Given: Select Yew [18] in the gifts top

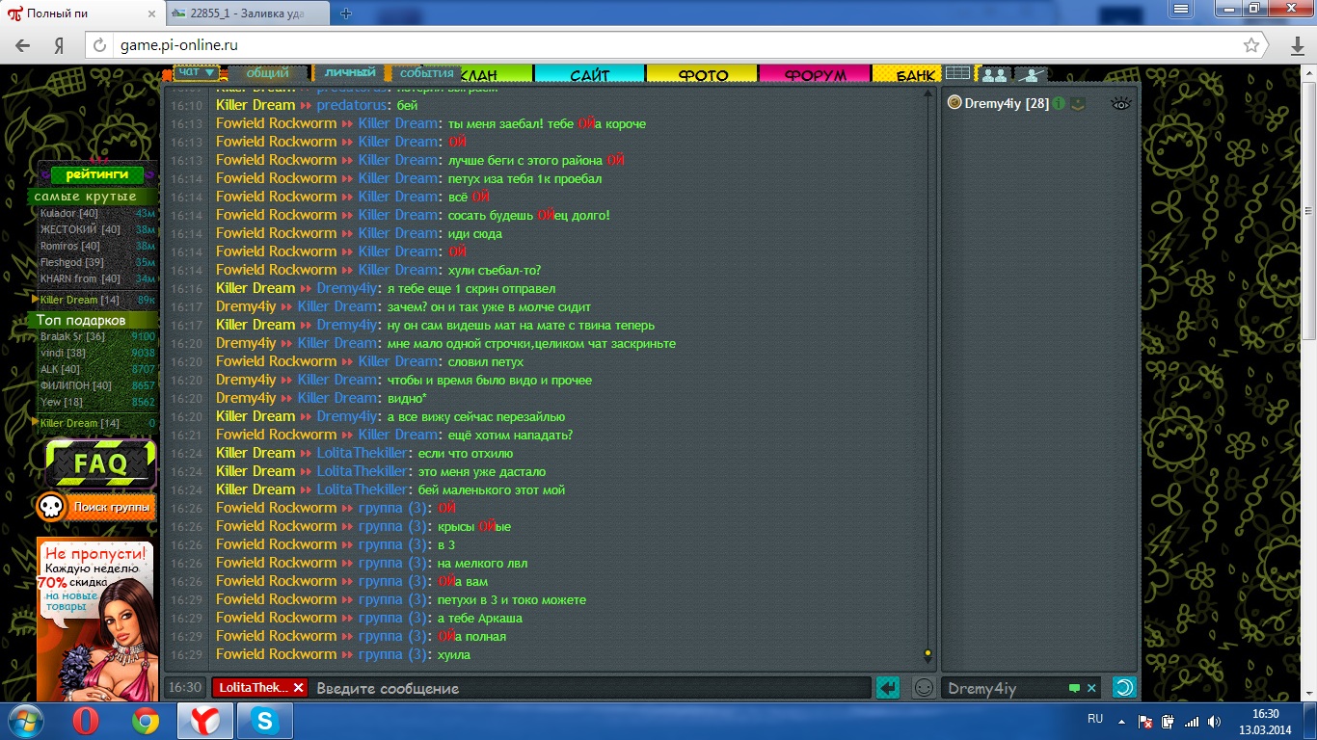Looking at the screenshot, I should 62,402.
